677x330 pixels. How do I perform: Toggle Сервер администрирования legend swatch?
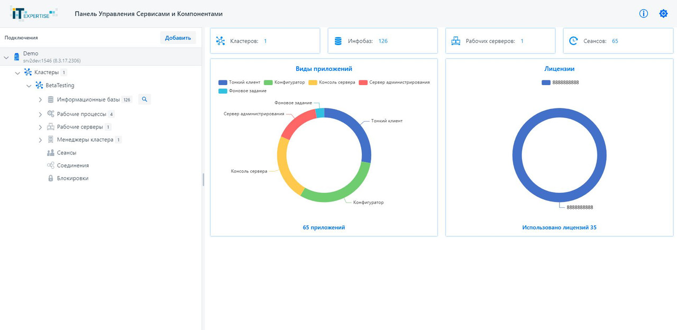[363, 82]
